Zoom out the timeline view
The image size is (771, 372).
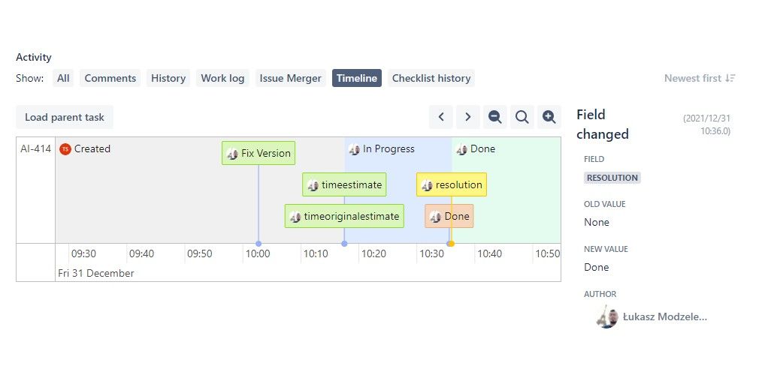[x=494, y=117]
